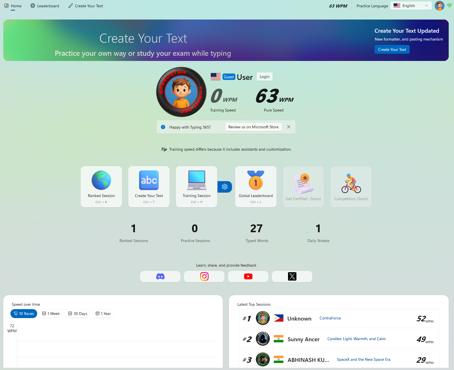454x370 pixels.
Task: Open the Leaderboard tab
Action: pyautogui.click(x=45, y=6)
